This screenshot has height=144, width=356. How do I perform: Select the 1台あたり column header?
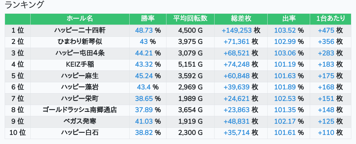pyautogui.click(x=331, y=19)
